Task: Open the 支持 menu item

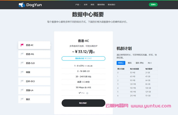Action: (x=85, y=5)
